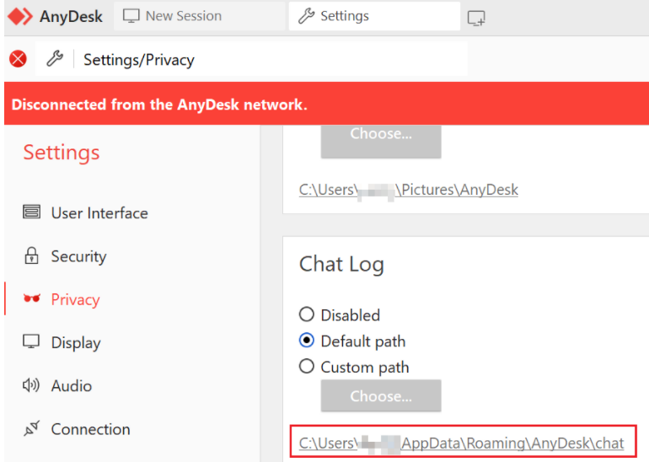The height and width of the screenshot is (462, 649).
Task: Select the Custom path radio button
Action: click(307, 368)
